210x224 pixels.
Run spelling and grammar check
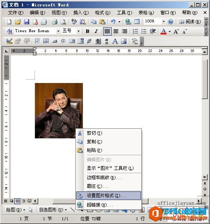point(74,22)
